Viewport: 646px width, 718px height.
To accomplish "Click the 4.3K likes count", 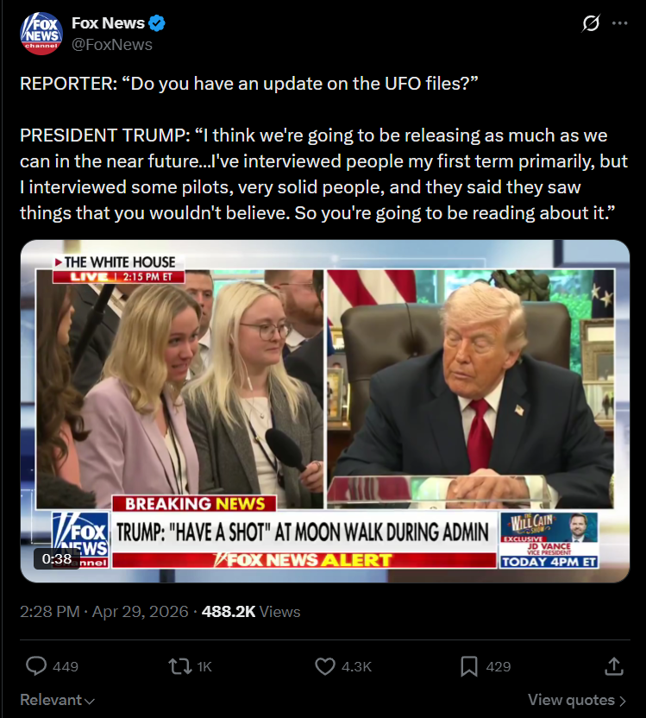I will click(x=356, y=667).
